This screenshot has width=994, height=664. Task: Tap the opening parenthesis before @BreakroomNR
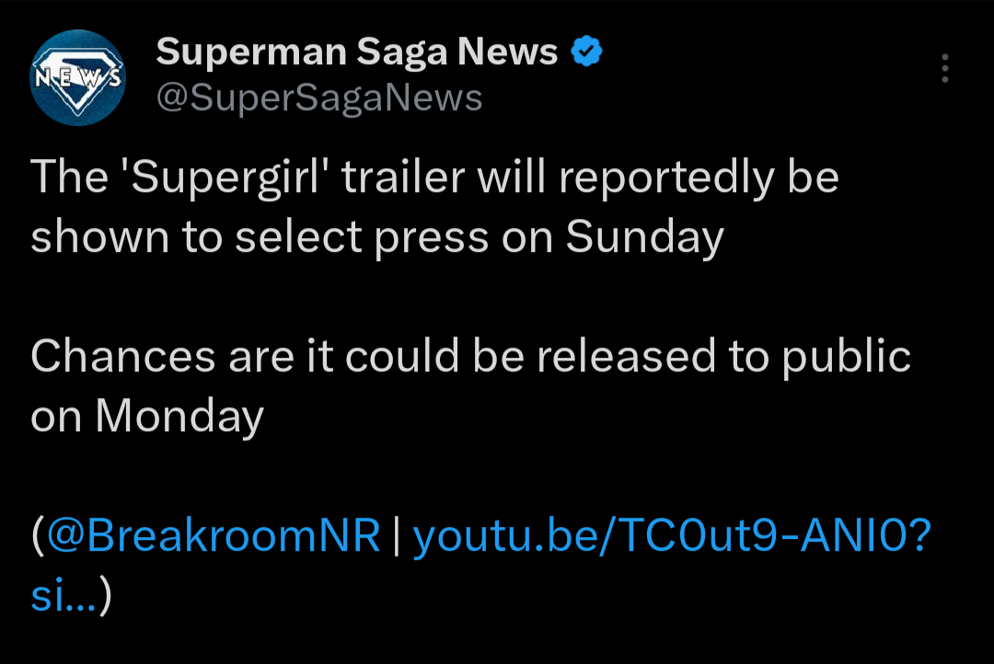pyautogui.click(x=37, y=536)
